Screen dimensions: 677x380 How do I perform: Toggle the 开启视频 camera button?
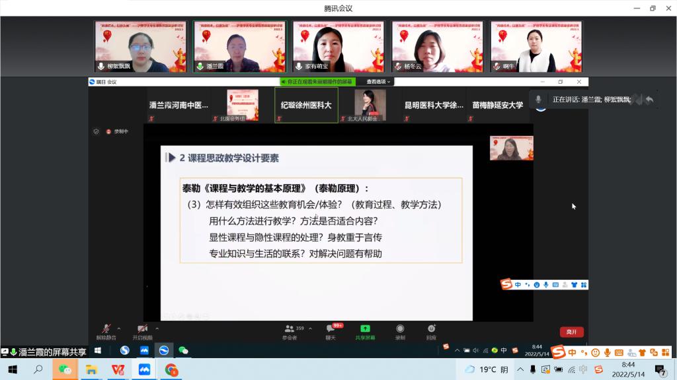(141, 329)
